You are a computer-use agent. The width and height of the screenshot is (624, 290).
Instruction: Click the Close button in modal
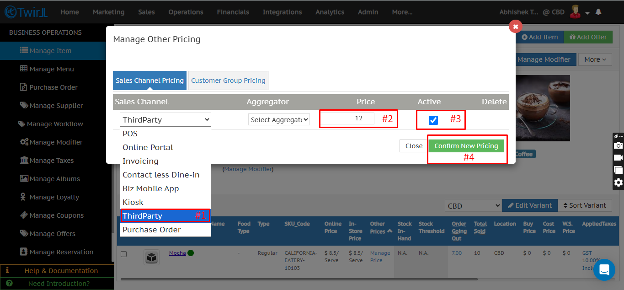coord(414,146)
